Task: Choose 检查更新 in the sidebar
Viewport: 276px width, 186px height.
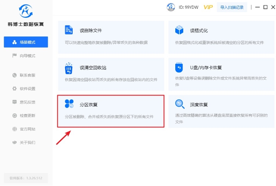Action: (x=26, y=116)
